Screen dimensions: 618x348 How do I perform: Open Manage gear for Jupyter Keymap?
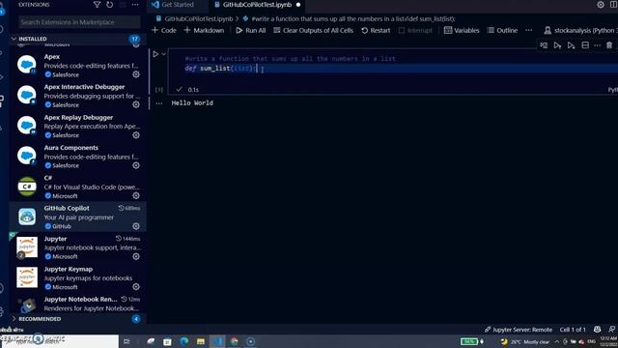coord(136,287)
